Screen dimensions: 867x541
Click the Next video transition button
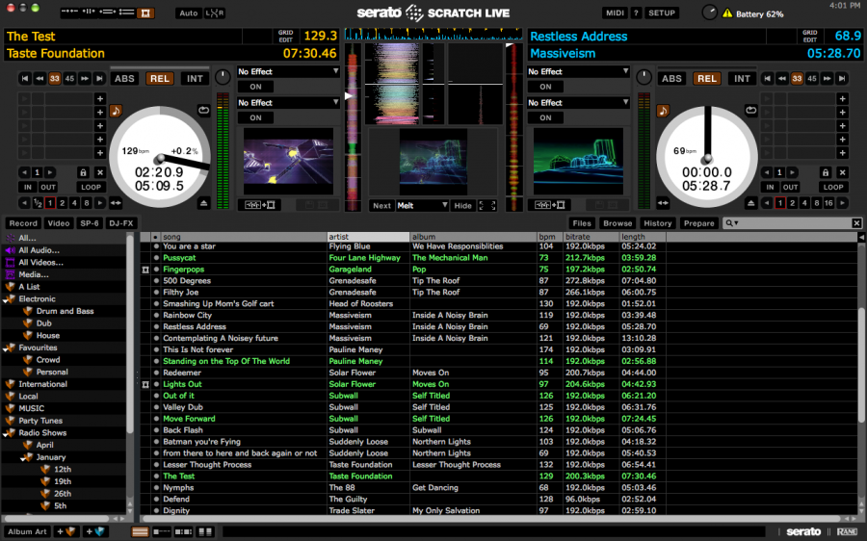[381, 206]
